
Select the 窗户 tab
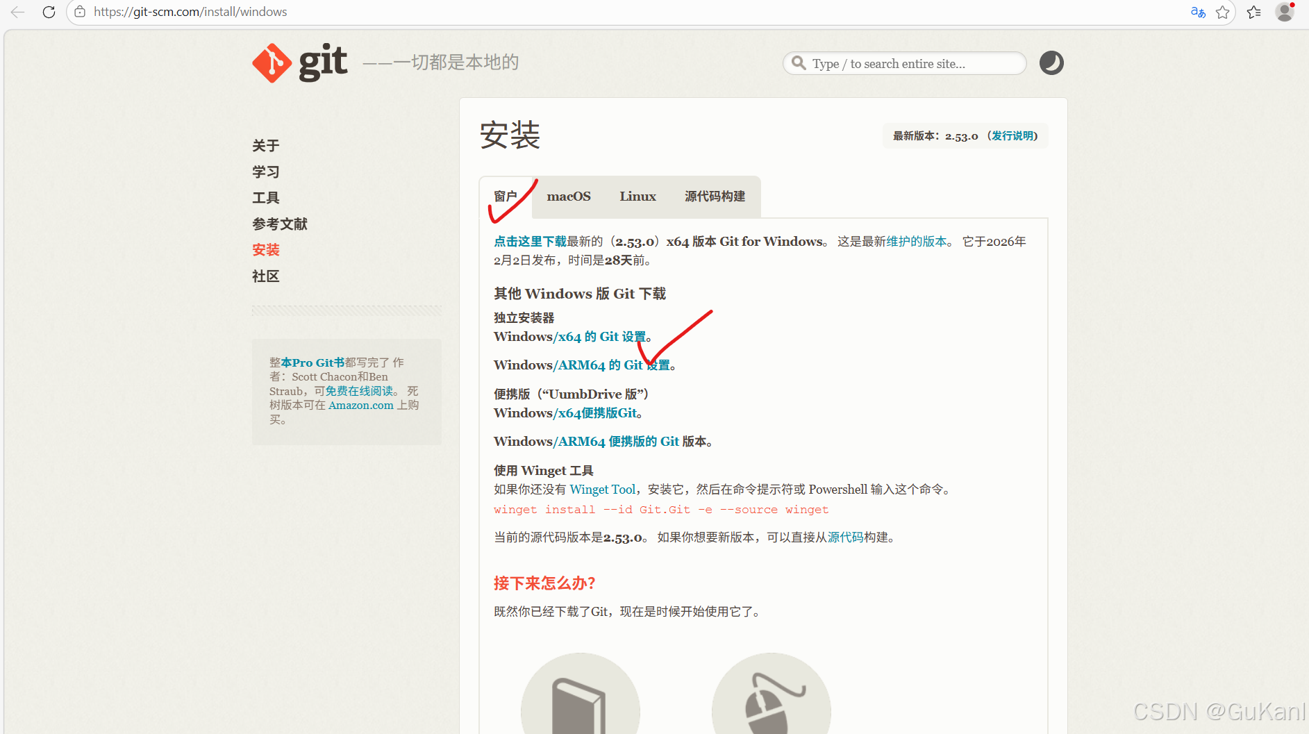point(506,197)
